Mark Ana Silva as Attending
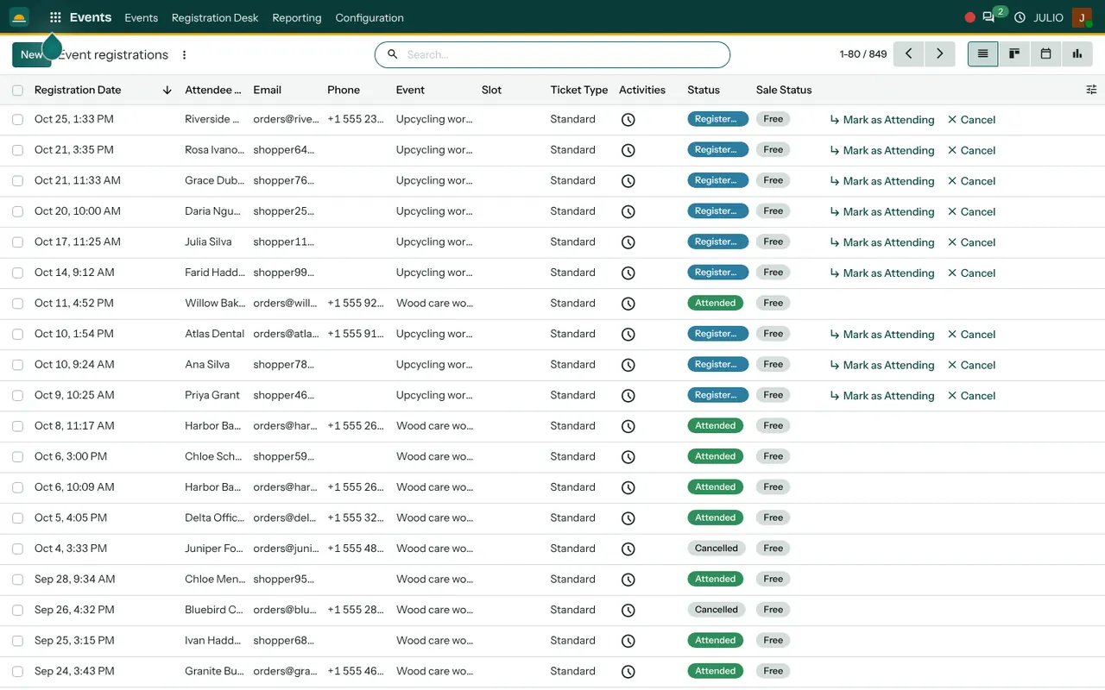The image size is (1105, 690). [882, 365]
